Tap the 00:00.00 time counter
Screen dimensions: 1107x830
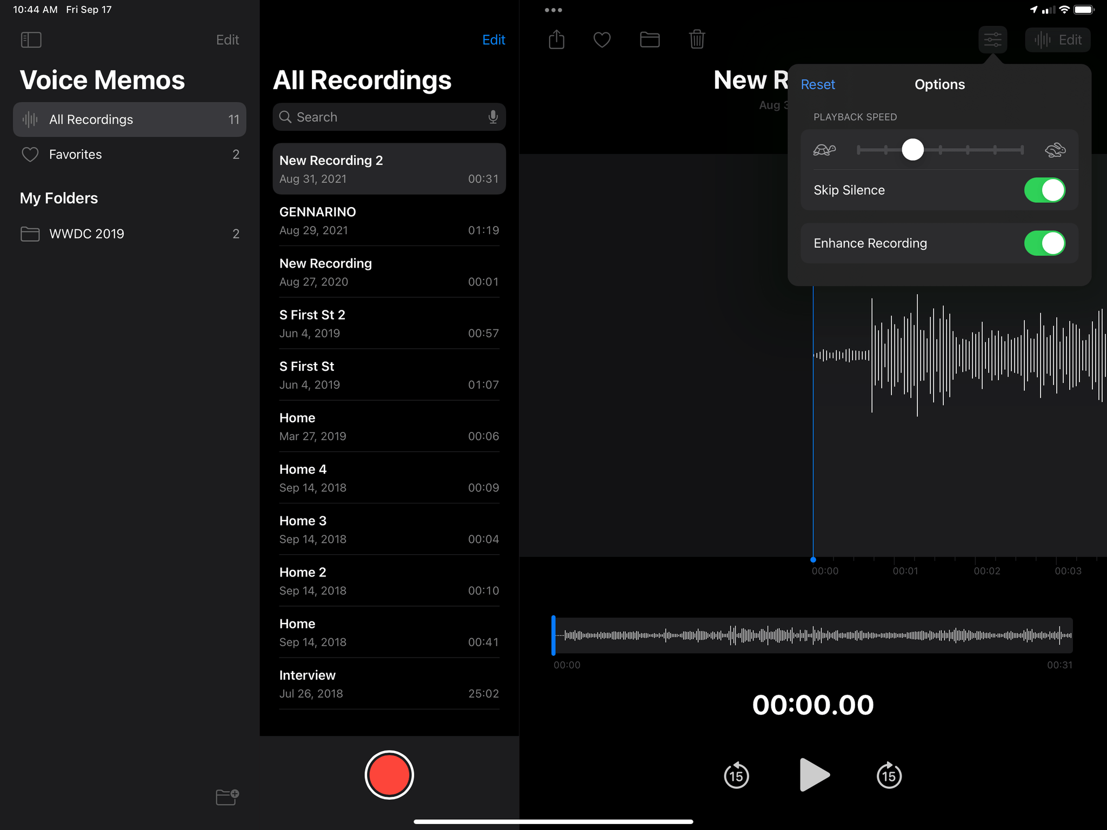(x=813, y=705)
